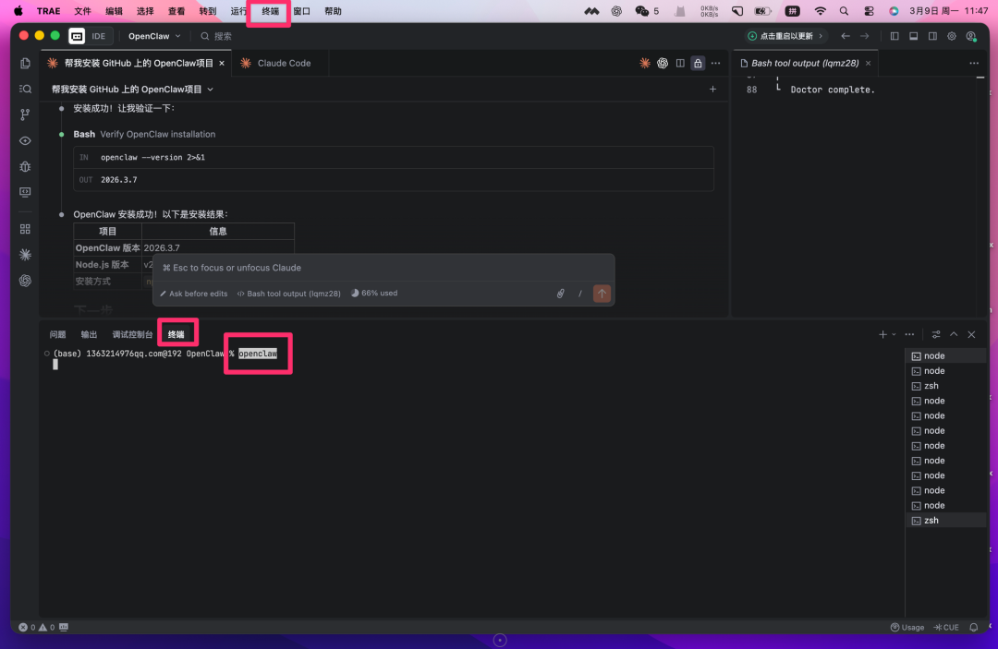
Task: Toggle the bottom panel layout button
Action: [913, 36]
